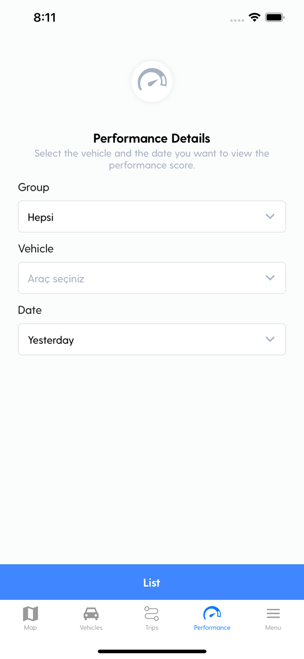The width and height of the screenshot is (304, 659).
Task: Expand the Date dropdown showing Yesterday
Action: 145,340
